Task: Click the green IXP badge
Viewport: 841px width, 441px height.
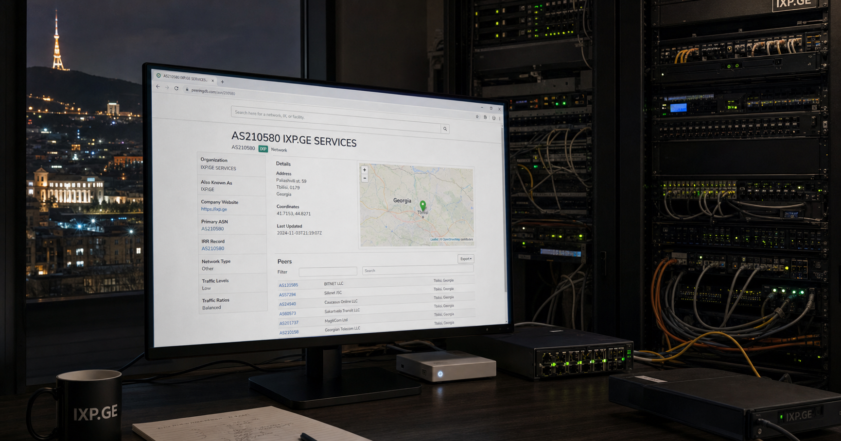Action: pyautogui.click(x=263, y=149)
